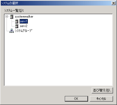Click the systemwalker server icon
Image resolution: width=117 pixels, height=105 pixels.
pos(12,17)
